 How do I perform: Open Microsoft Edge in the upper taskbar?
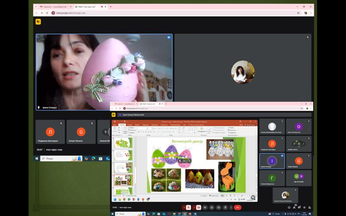(x=93, y=159)
